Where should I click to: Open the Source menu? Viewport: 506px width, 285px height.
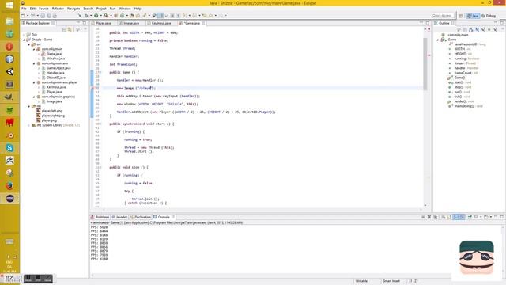[x=43, y=9]
